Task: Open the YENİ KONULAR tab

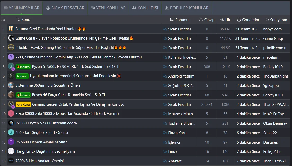Action: pyautogui.click(x=108, y=8)
